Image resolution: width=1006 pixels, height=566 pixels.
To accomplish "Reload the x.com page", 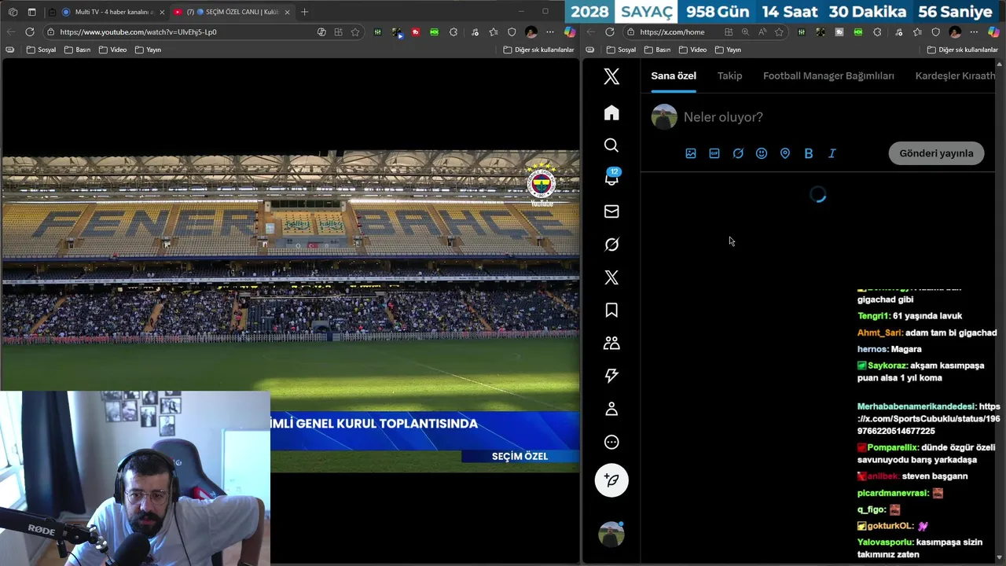I will tap(610, 32).
